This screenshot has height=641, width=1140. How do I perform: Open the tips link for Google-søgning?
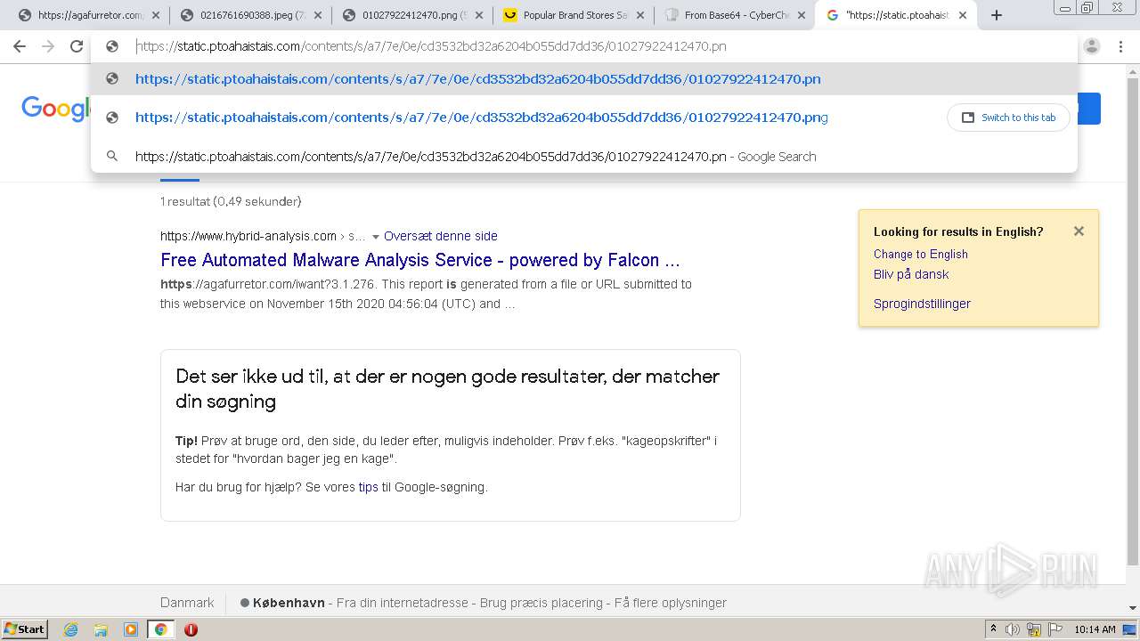368,487
